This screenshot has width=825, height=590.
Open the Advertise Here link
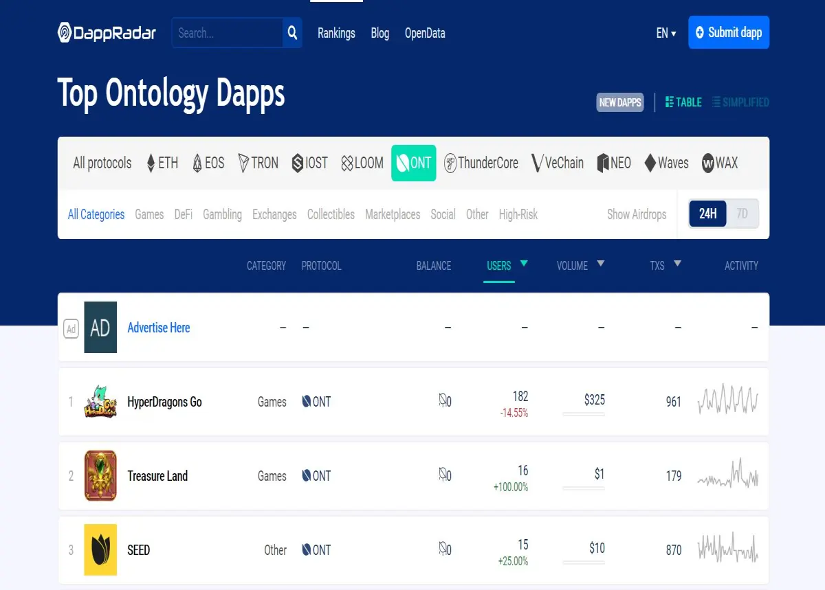coord(159,328)
